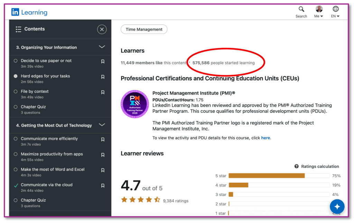Collapse section 3 Organizing Your Information
This screenshot has width=354, height=223.
pyautogui.click(x=102, y=47)
